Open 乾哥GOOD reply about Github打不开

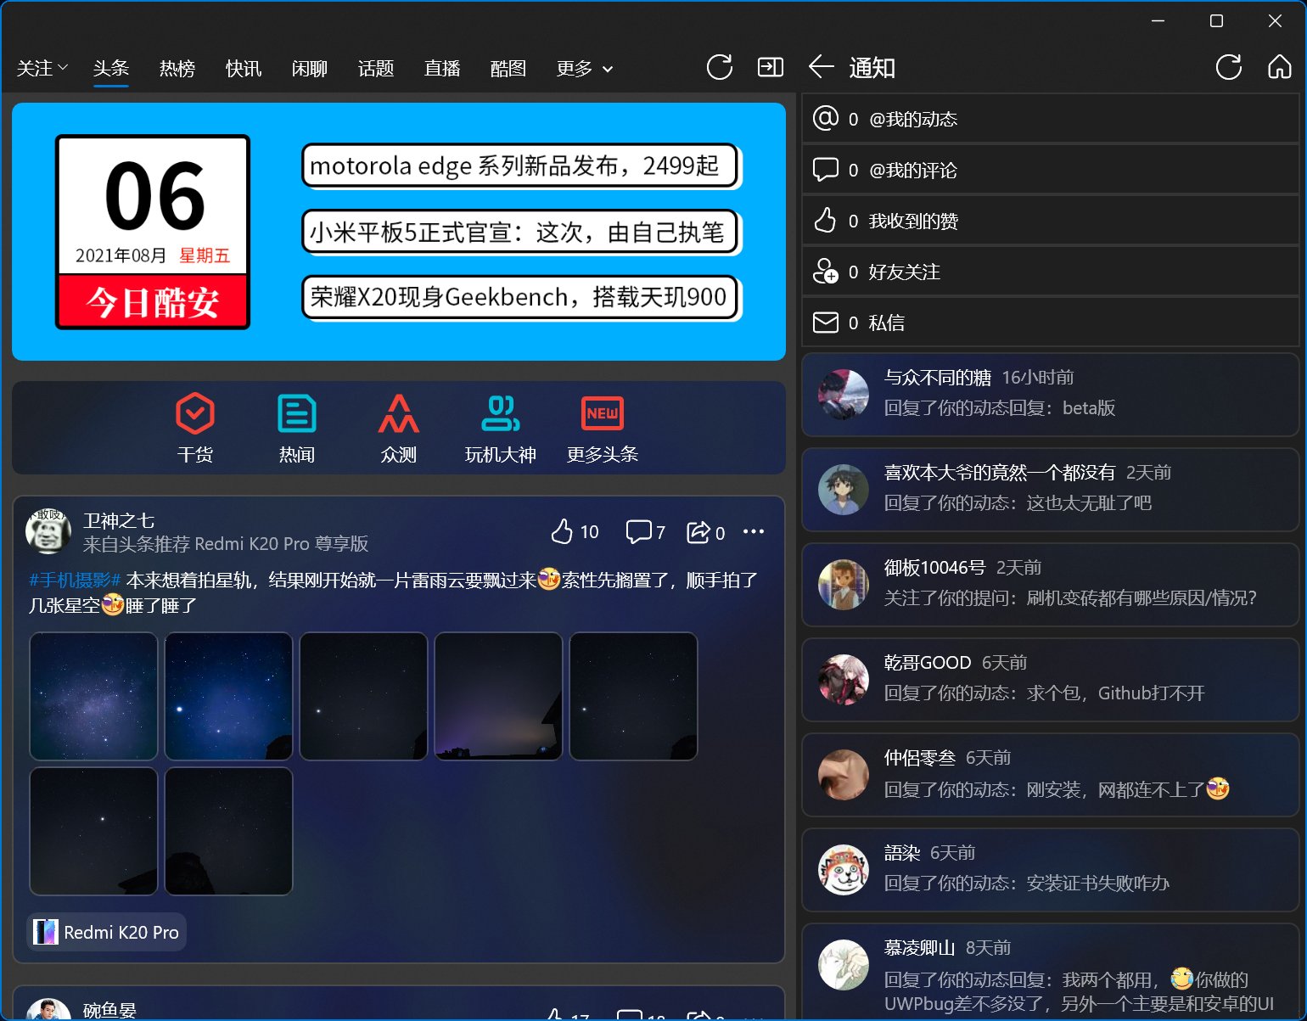(x=1051, y=680)
